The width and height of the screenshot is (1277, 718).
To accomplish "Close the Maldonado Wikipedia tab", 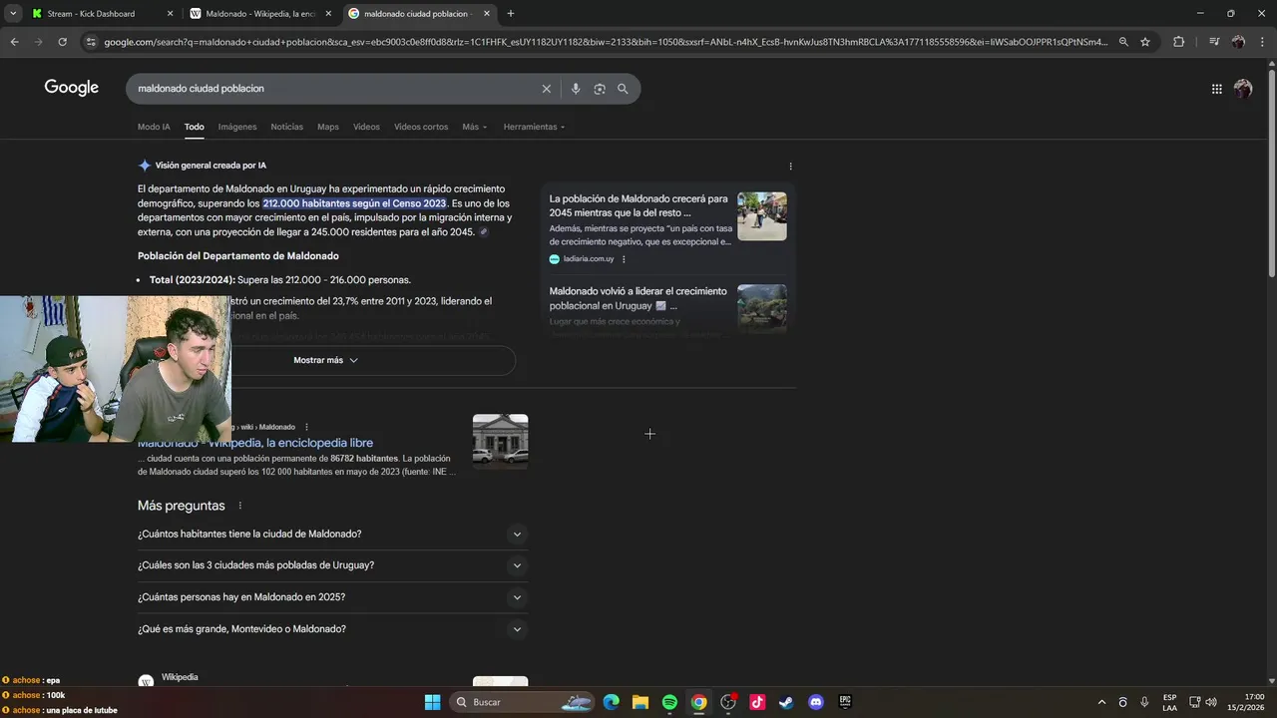I will (328, 14).
